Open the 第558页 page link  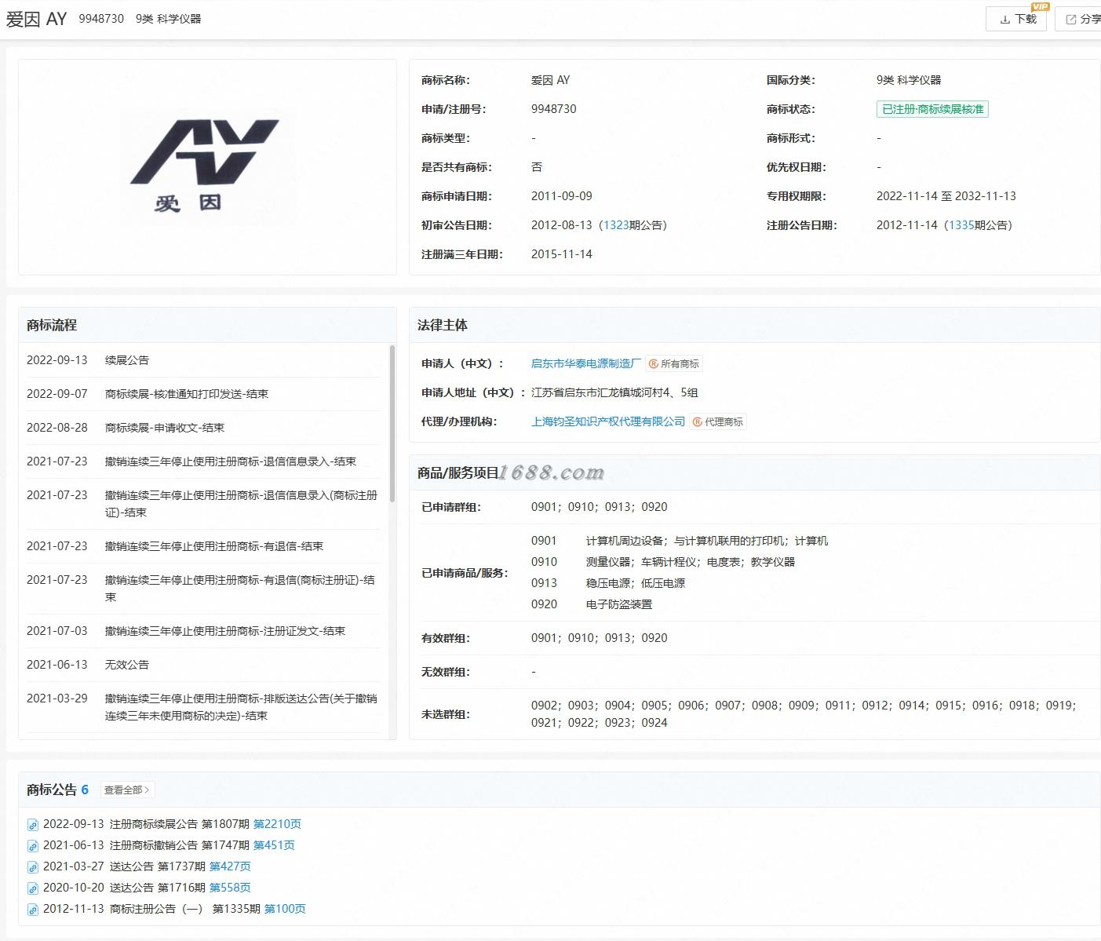[230, 888]
